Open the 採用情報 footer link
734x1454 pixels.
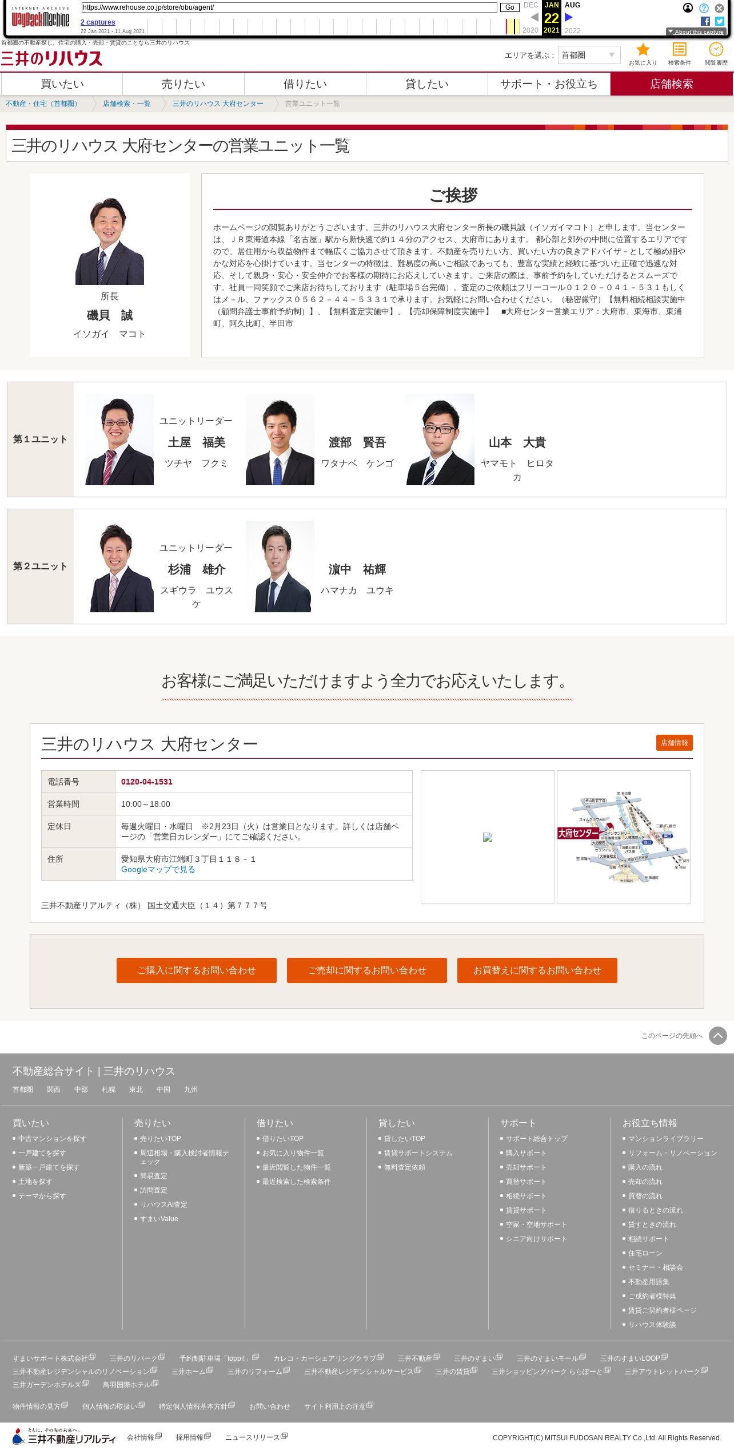tap(193, 1437)
